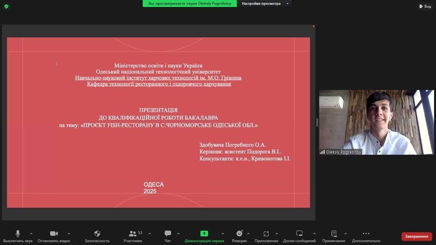Expand screen share options arrow
The height and width of the screenshot is (245, 436).
[223, 234]
